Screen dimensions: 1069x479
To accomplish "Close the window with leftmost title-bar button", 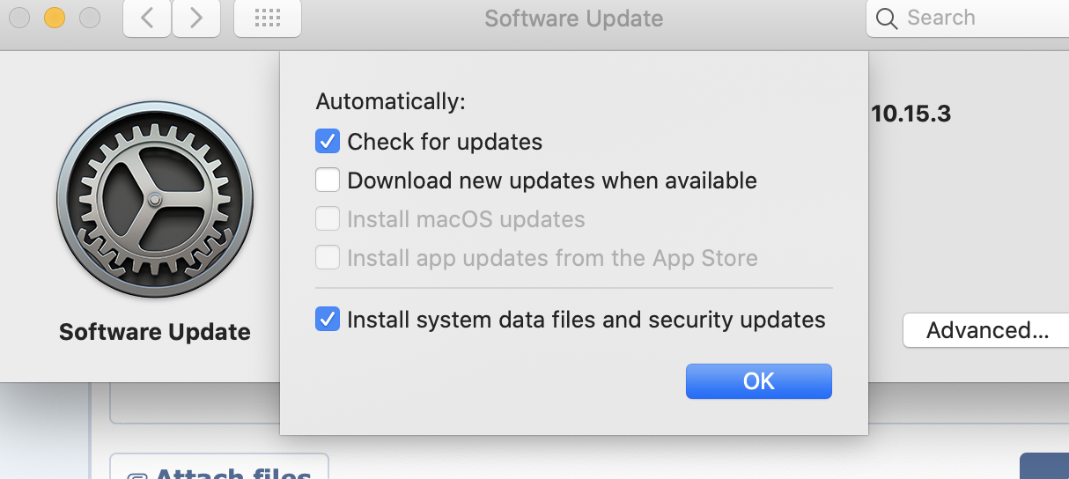I will [x=19, y=17].
